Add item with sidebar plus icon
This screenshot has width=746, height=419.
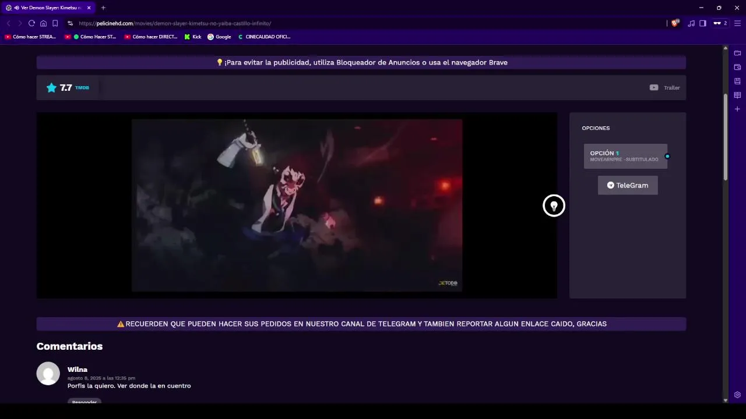coord(737,109)
